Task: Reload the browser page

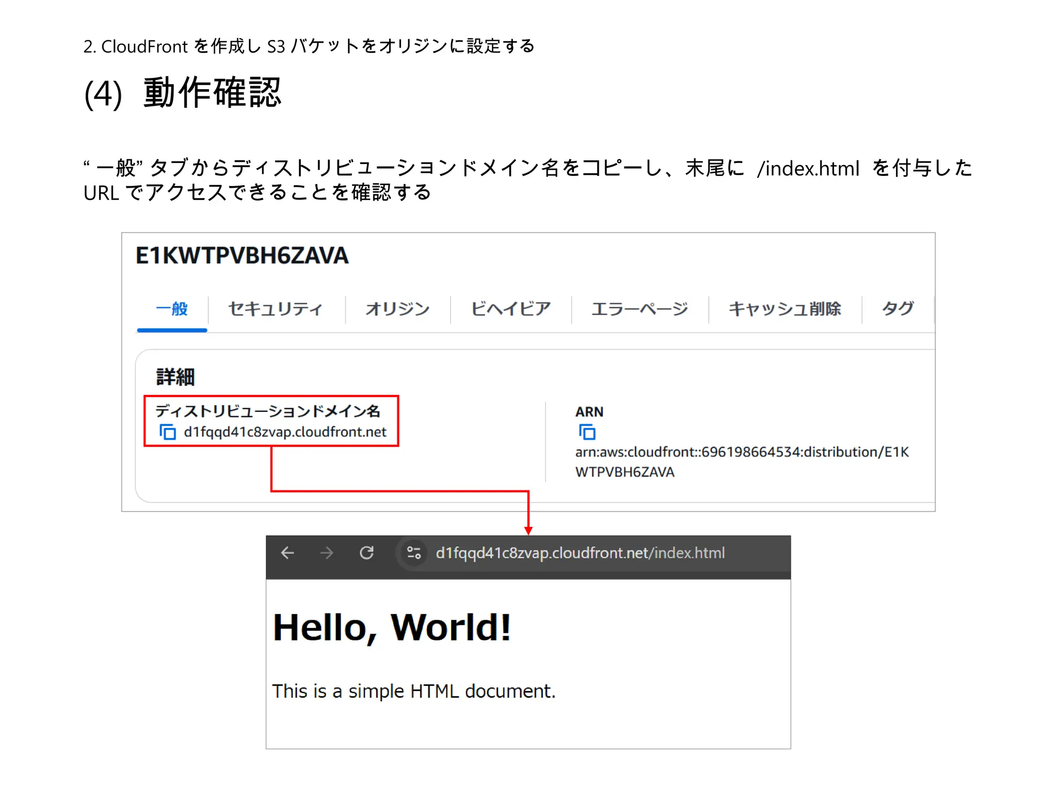Action: (366, 553)
